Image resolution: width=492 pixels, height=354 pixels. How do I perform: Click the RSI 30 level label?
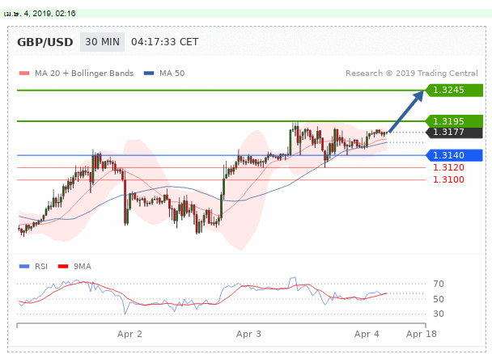[439, 314]
